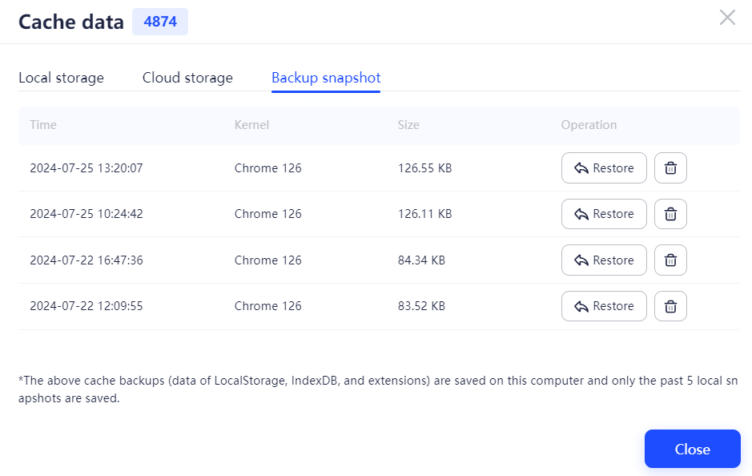Click the X to dismiss the Cache data dialog

[x=727, y=17]
